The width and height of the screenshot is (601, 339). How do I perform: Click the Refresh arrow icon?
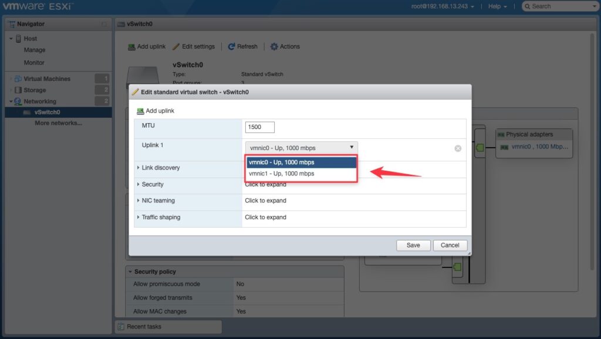click(231, 47)
